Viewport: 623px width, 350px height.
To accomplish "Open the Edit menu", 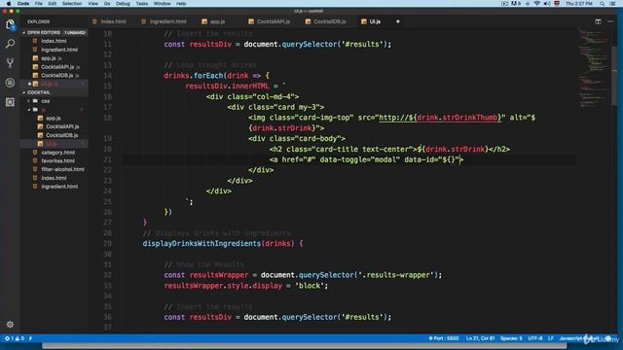I will point(52,4).
